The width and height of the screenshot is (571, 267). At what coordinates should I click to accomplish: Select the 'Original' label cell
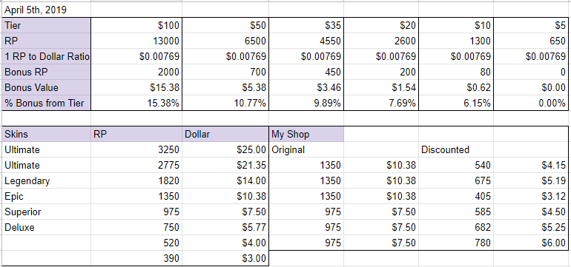tap(306, 149)
